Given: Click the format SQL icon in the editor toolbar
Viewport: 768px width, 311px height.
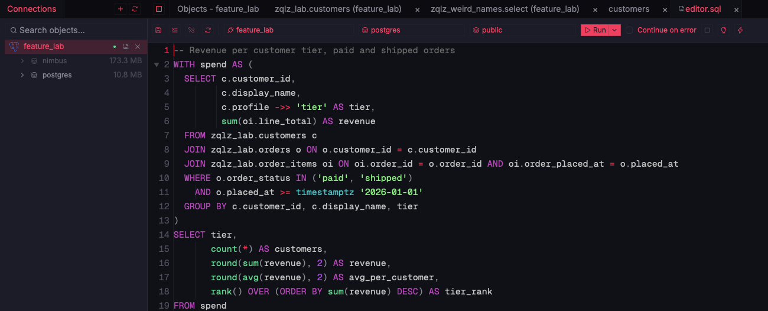Looking at the screenshot, I should (x=175, y=30).
